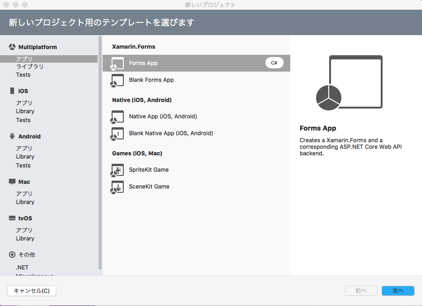This screenshot has height=306, width=422.
Task: Click the Multiplatform heading text
Action: click(x=38, y=47)
